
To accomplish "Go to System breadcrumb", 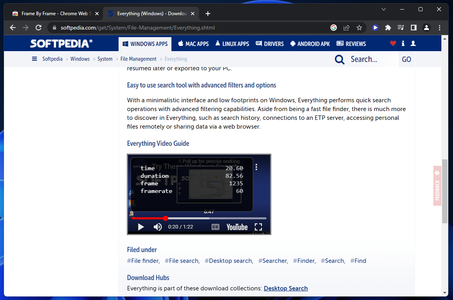I will tap(105, 59).
